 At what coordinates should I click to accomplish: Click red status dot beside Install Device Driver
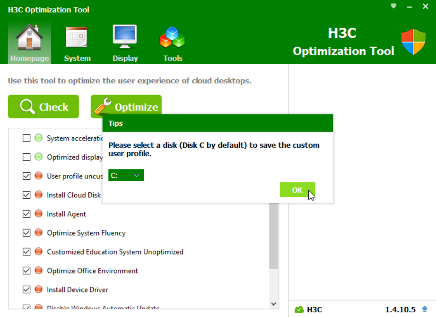[39, 289]
